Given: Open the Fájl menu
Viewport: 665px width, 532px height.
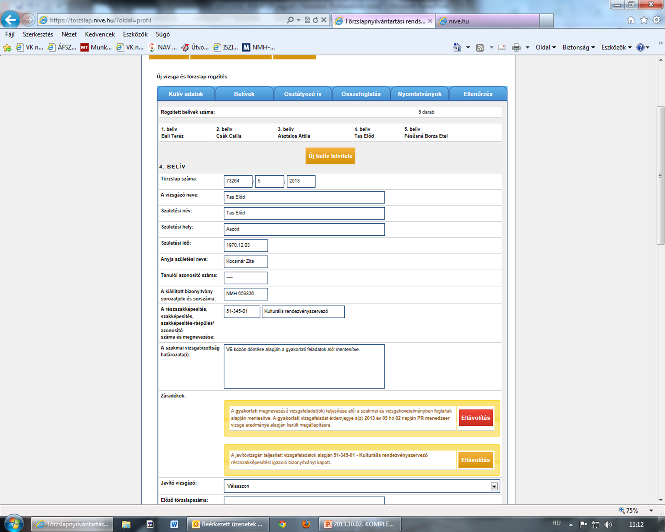Looking at the screenshot, I should [10, 34].
